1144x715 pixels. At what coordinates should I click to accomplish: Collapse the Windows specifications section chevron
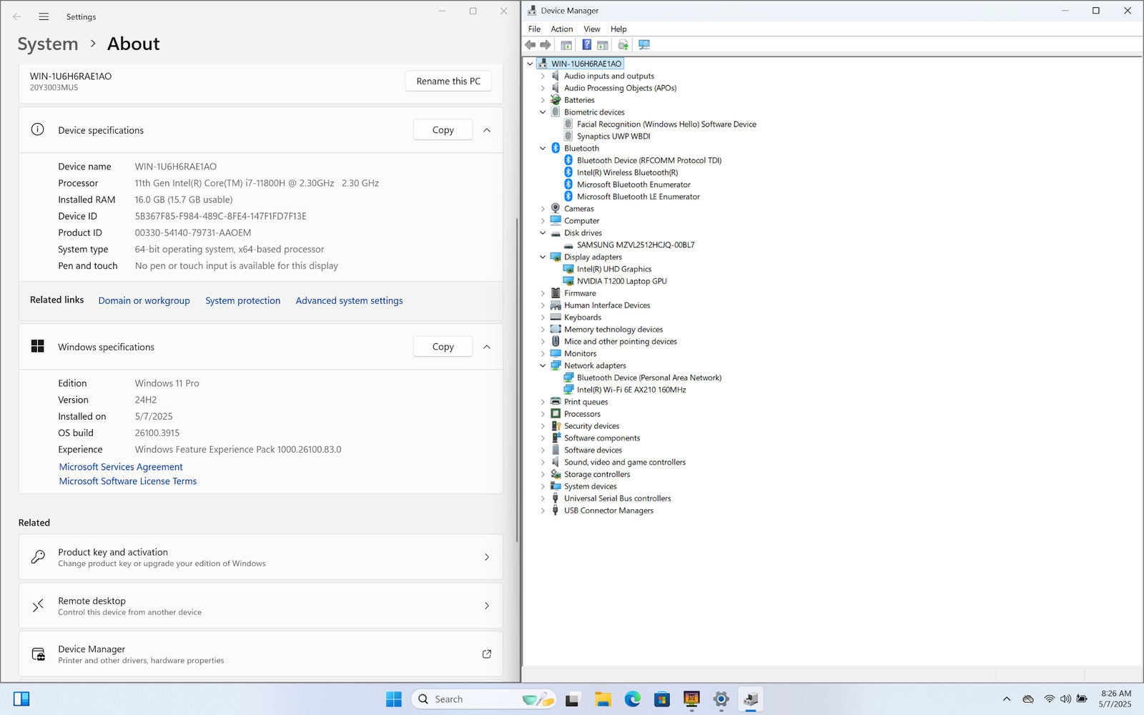pos(487,347)
